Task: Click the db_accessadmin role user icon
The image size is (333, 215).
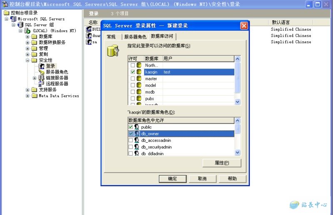Action: 137,140
